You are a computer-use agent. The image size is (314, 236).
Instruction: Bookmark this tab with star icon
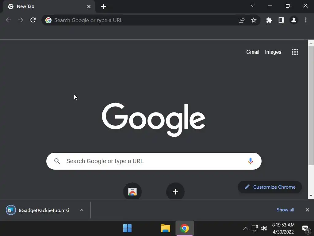[x=254, y=20]
